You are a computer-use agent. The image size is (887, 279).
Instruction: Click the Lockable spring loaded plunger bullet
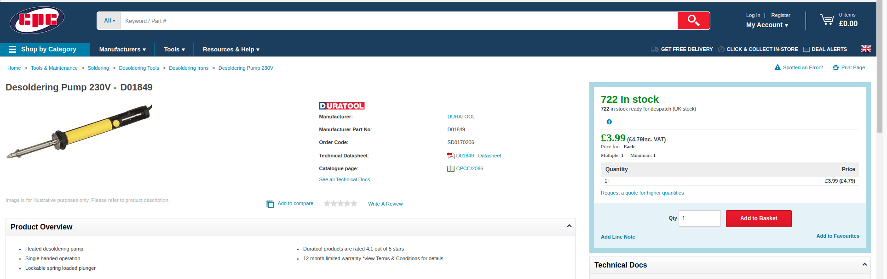60,268
